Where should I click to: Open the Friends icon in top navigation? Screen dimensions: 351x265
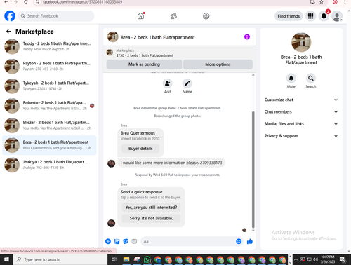point(173,16)
